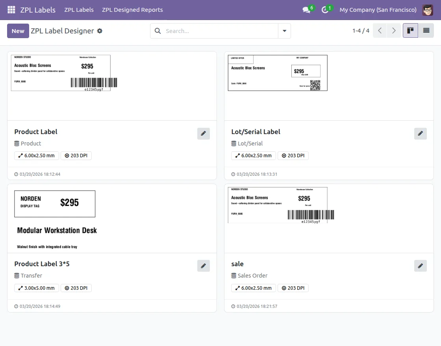Go to the next page of records

tap(394, 31)
